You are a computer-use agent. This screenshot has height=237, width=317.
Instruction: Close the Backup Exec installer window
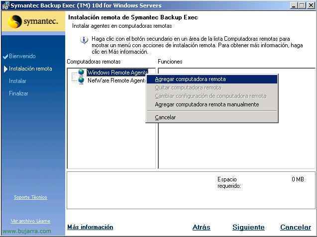pos(311,5)
